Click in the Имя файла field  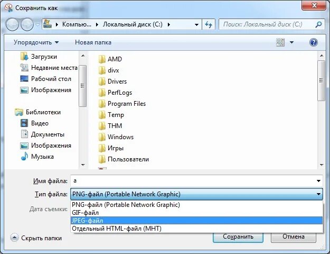[196, 181]
